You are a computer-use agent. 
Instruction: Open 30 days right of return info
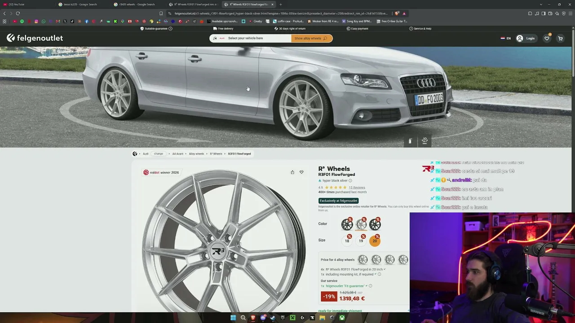coord(289,29)
